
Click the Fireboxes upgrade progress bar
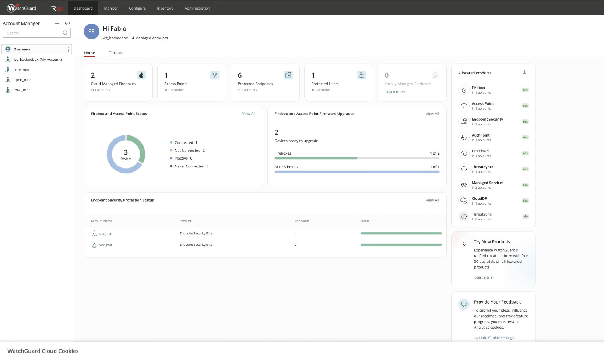357,158
